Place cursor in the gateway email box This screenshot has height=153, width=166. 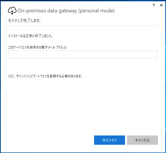[82, 55]
